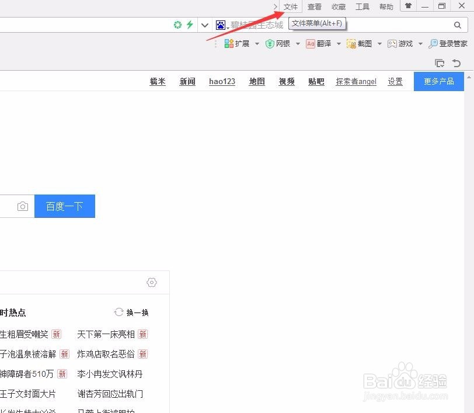Open 王子文封面大片 news item
The width and height of the screenshot is (474, 413).
pyautogui.click(x=28, y=394)
